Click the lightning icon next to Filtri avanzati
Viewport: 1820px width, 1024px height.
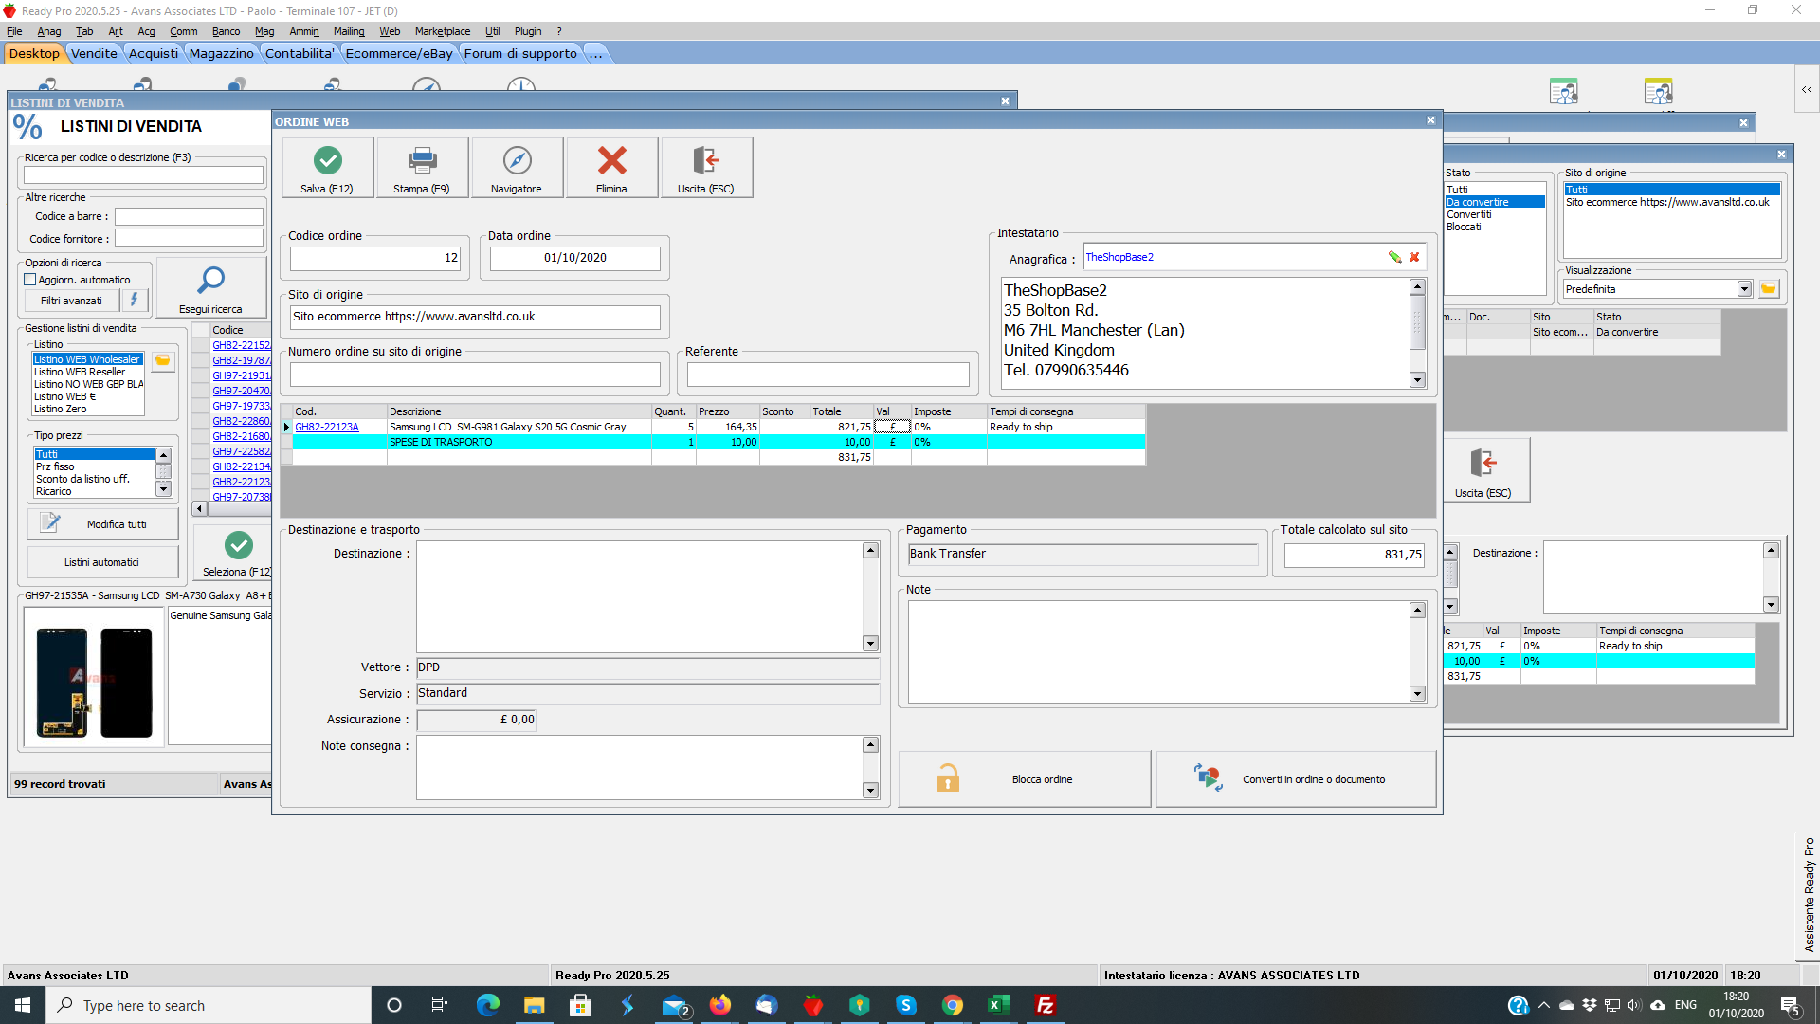click(135, 300)
